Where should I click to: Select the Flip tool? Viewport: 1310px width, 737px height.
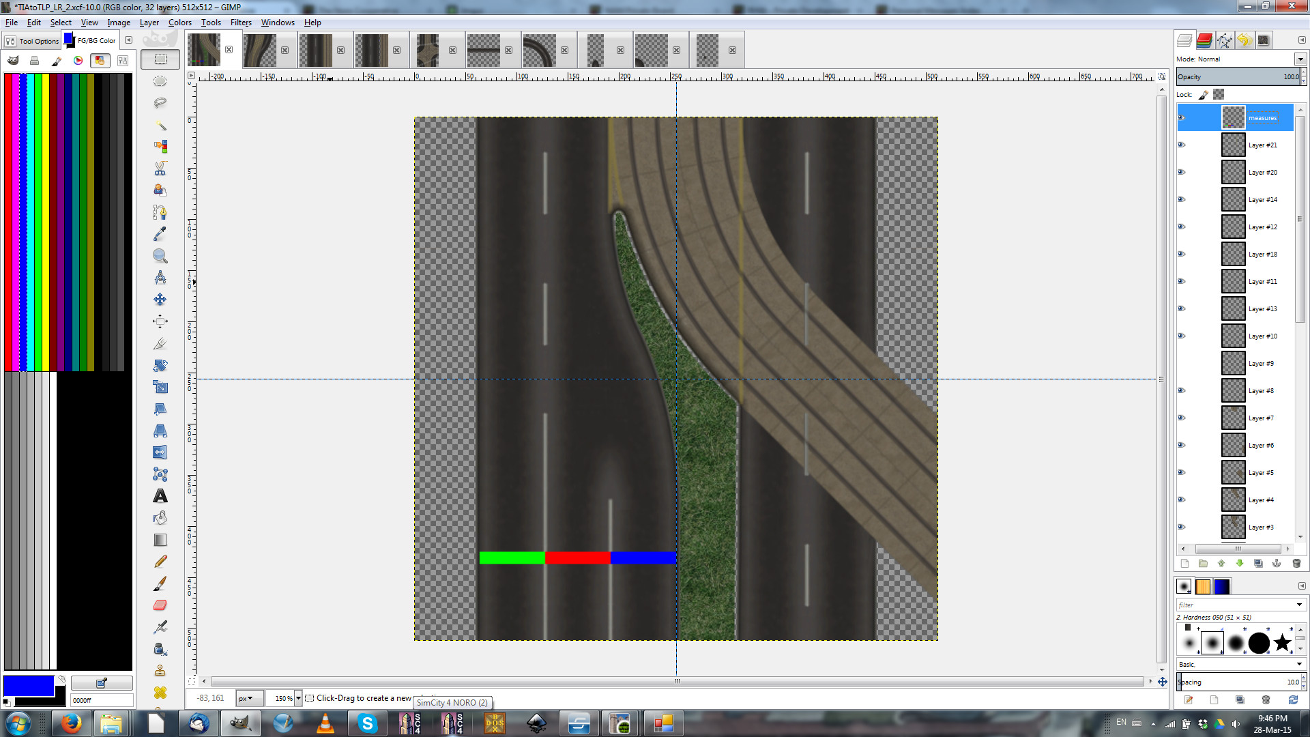(x=160, y=452)
